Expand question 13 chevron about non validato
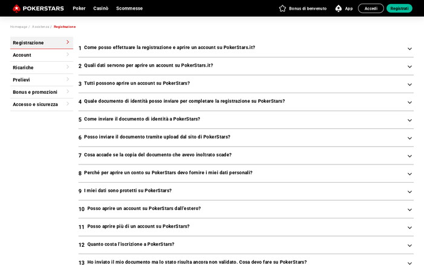The width and height of the screenshot is (424, 265). [409, 263]
